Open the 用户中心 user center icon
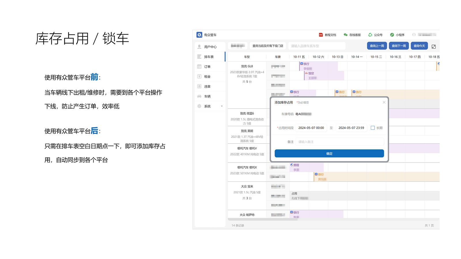461x259 pixels. click(x=199, y=46)
